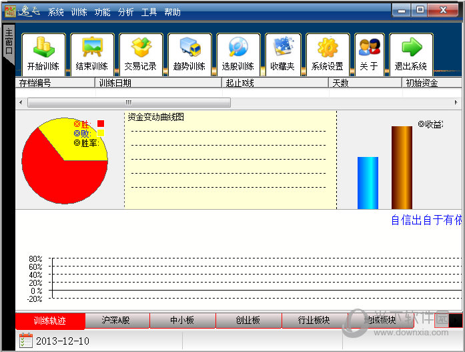This screenshot has height=352, width=465.
Task: Open 交易记录 box icon
Action: (141, 47)
